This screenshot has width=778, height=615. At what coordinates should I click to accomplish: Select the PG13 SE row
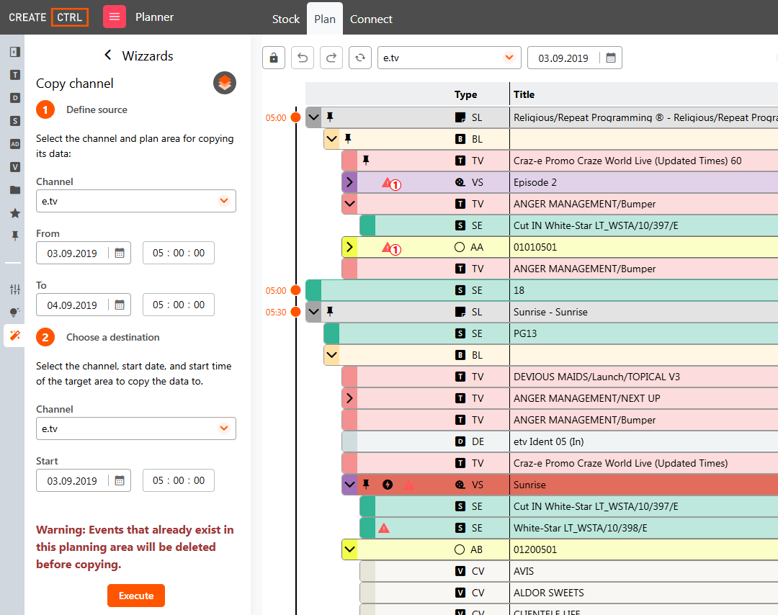click(x=551, y=333)
